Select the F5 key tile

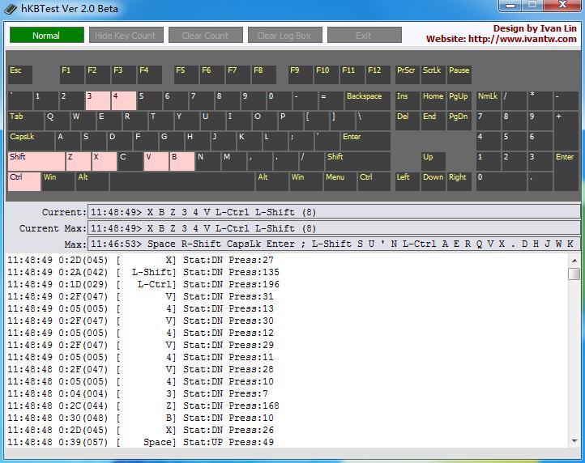186,74
